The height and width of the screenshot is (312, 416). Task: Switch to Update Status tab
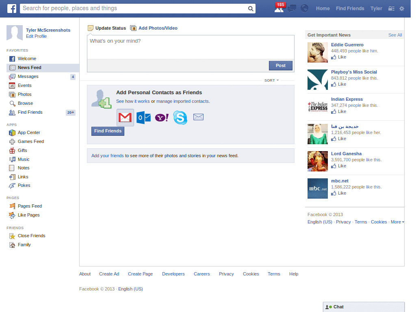tap(107, 28)
